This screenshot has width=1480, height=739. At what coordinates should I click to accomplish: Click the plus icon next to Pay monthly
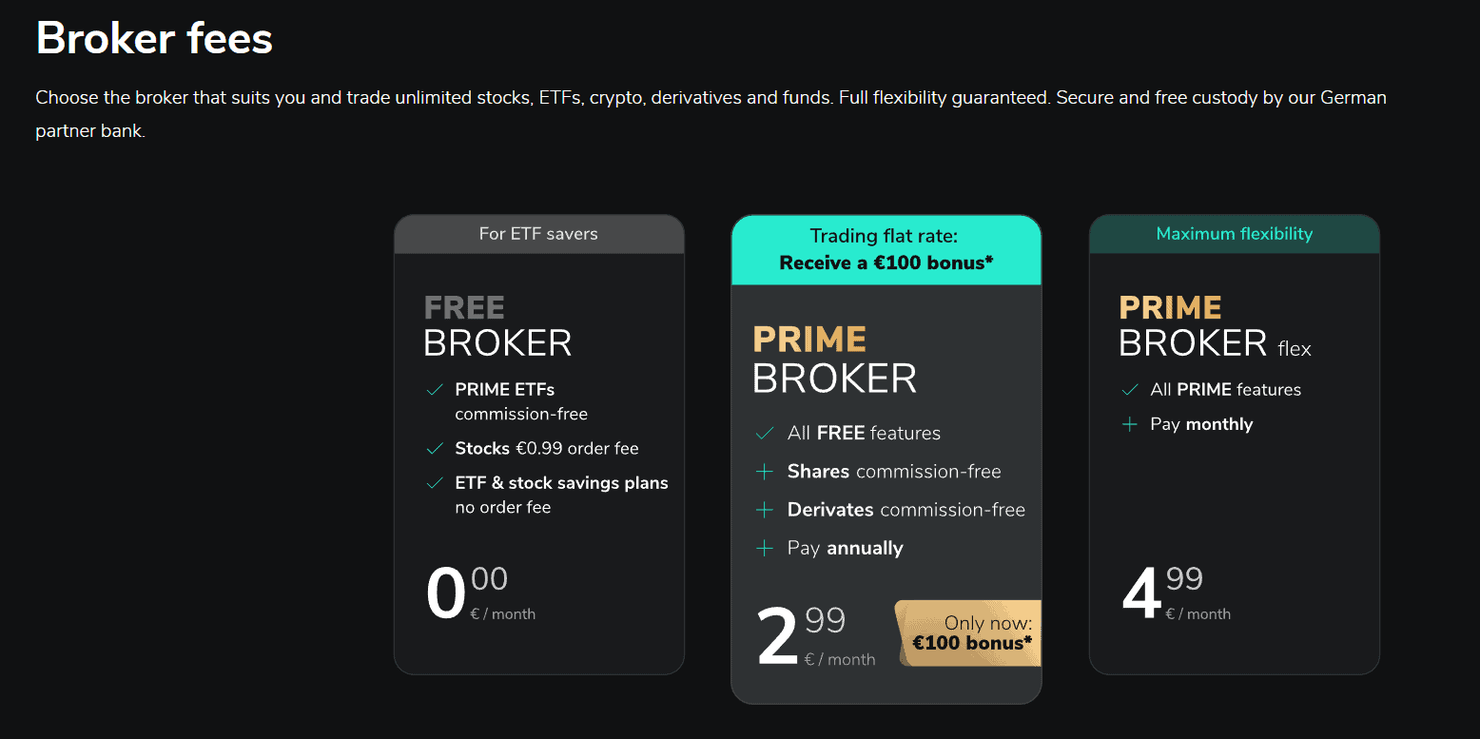[1128, 424]
